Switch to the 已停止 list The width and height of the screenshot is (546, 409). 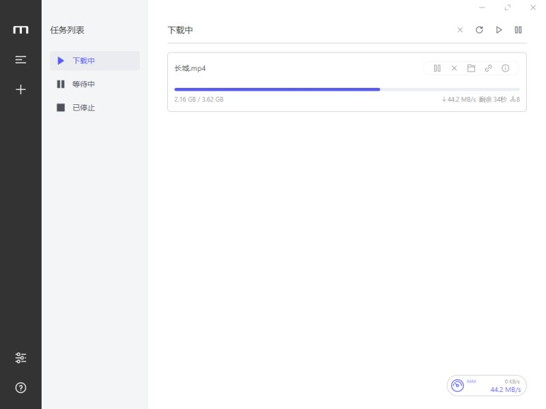coord(85,107)
